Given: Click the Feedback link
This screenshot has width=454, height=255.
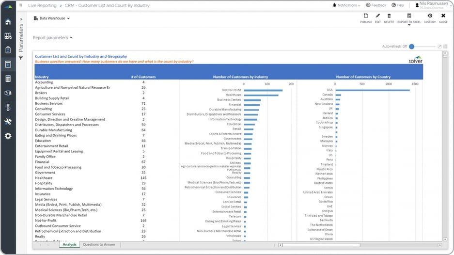Looking at the screenshot, I should coord(376,5).
